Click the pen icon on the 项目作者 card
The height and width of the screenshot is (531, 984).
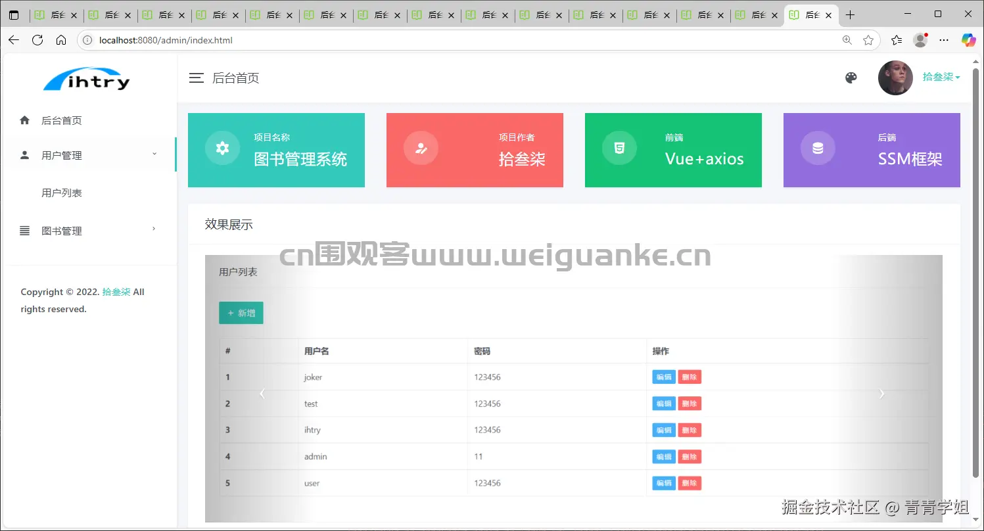pos(421,148)
